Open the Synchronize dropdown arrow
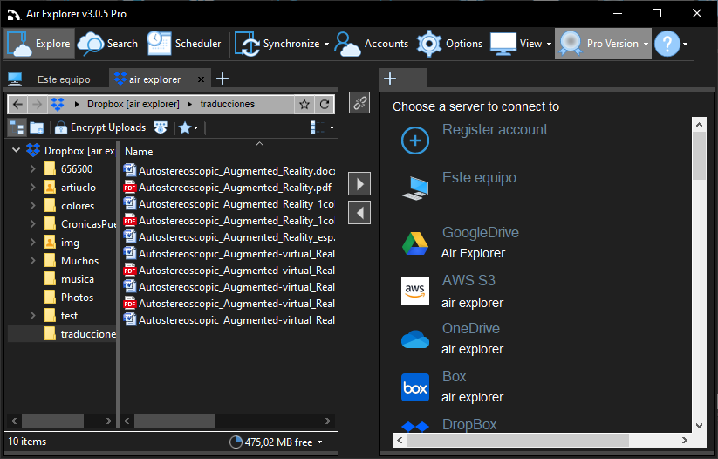 [326, 44]
